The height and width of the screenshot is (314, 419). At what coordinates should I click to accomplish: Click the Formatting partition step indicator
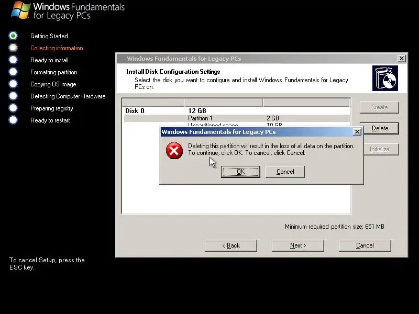[13, 72]
